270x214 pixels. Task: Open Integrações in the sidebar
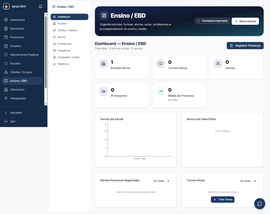click(22, 98)
